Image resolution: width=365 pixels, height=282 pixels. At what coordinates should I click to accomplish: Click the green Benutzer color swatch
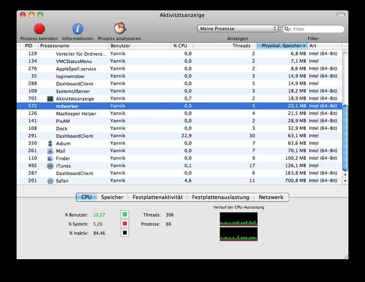125,215
